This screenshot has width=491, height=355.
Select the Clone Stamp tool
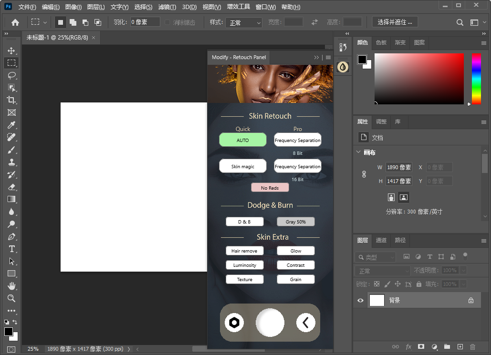pos(11,162)
